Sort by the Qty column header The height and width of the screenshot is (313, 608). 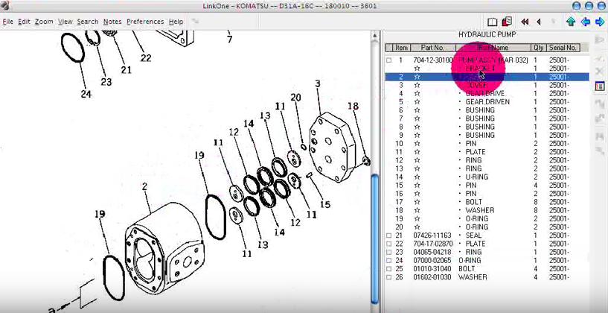pos(538,48)
